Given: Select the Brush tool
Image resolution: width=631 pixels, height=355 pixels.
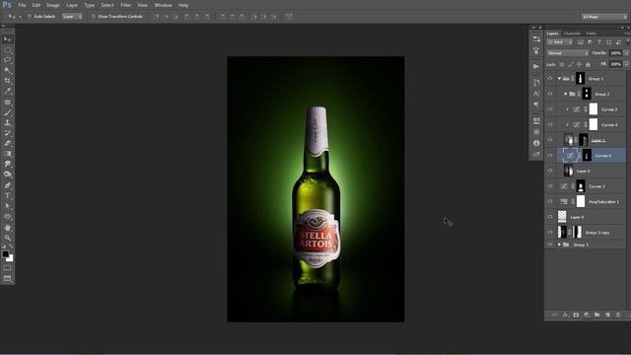Looking at the screenshot, I should (7, 112).
